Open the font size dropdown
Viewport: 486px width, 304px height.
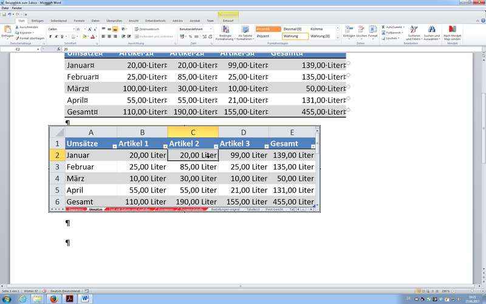coord(85,29)
